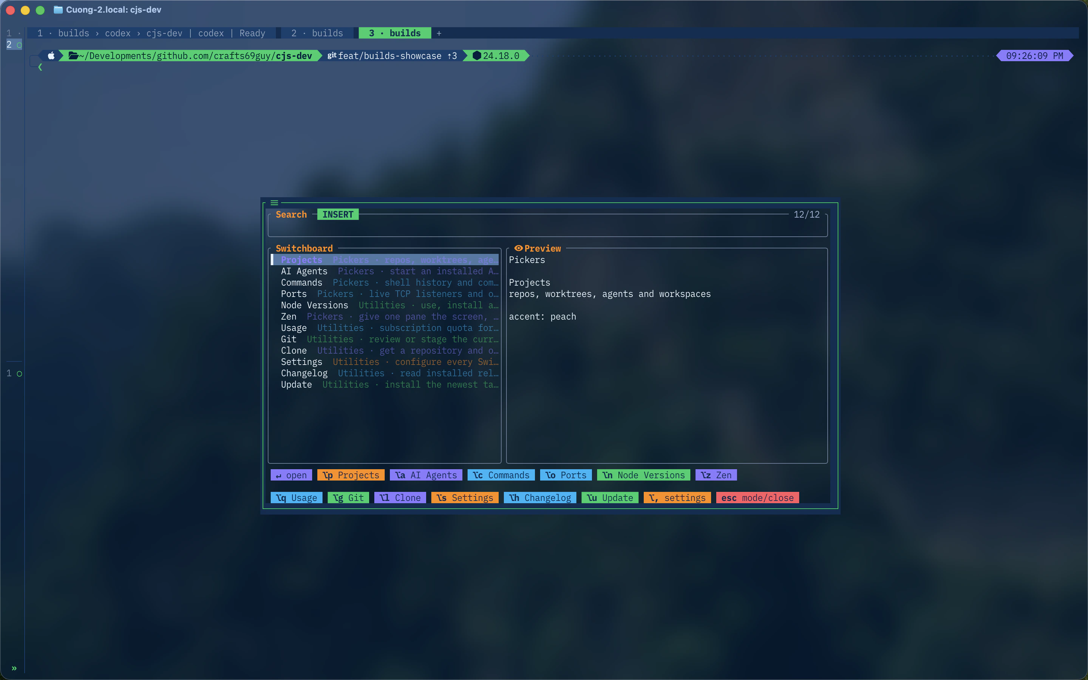
Task: Choose the Commands entry in Switchboard
Action: point(385,283)
